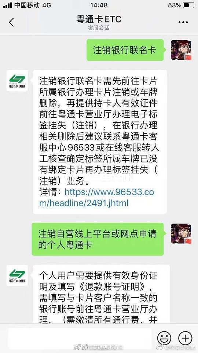Viewport: 198px width, 353px height.
Task: Open the emoji smiley picker
Action: click(x=164, y=338)
